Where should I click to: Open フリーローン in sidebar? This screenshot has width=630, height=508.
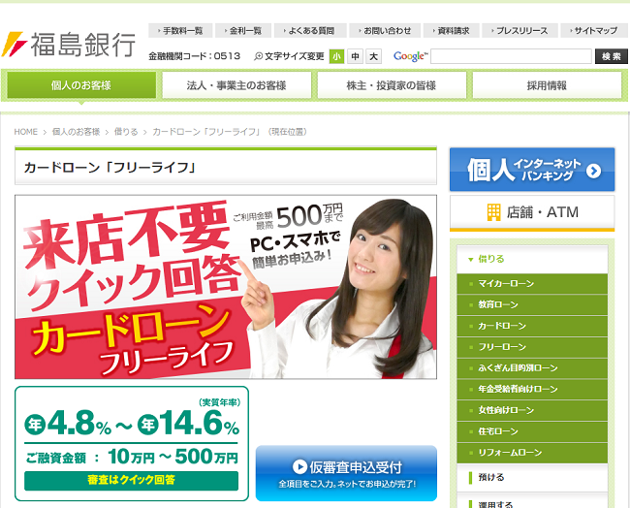tap(532, 347)
